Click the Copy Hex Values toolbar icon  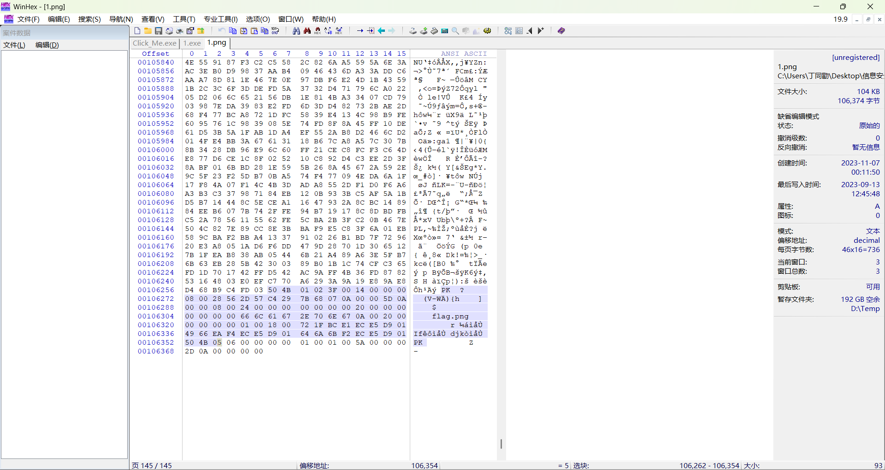click(x=265, y=31)
